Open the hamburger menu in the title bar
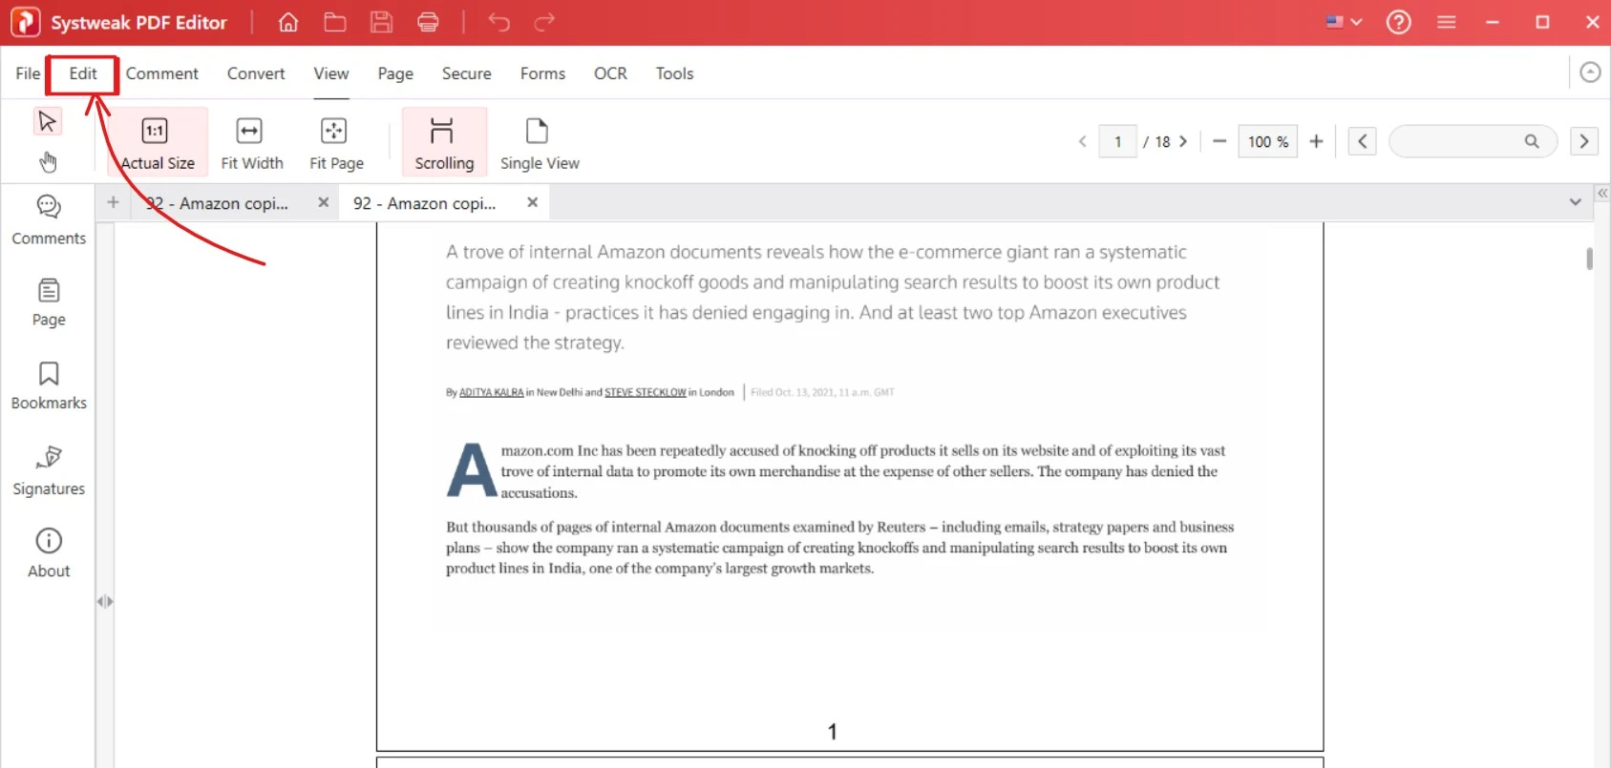This screenshot has width=1611, height=768. (1447, 22)
